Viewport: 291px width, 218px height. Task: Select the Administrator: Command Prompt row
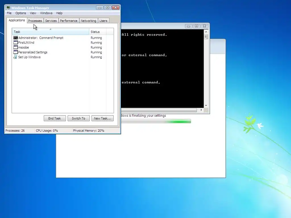coord(63,38)
